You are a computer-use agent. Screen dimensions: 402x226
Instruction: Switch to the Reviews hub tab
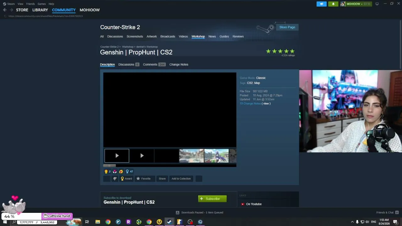238,36
